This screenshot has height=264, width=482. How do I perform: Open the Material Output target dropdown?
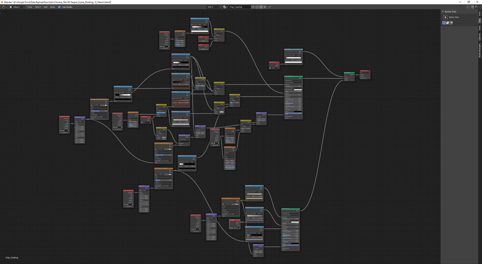pos(365,73)
